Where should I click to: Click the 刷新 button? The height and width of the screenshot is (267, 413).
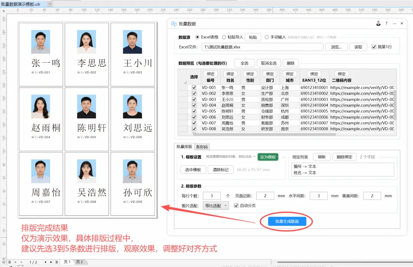tap(322, 157)
